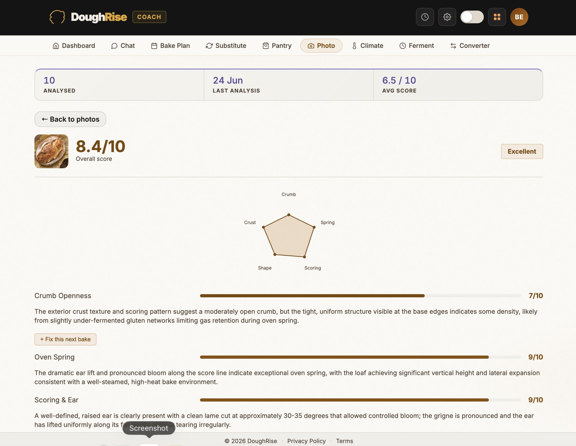The height and width of the screenshot is (446, 576).
Task: Open the Climate tab
Action: (367, 46)
